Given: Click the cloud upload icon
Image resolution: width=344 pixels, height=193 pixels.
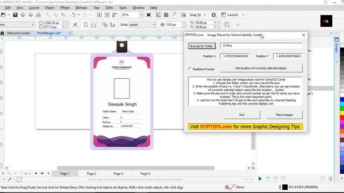Looking at the screenshot, I should (x=31, y=15).
